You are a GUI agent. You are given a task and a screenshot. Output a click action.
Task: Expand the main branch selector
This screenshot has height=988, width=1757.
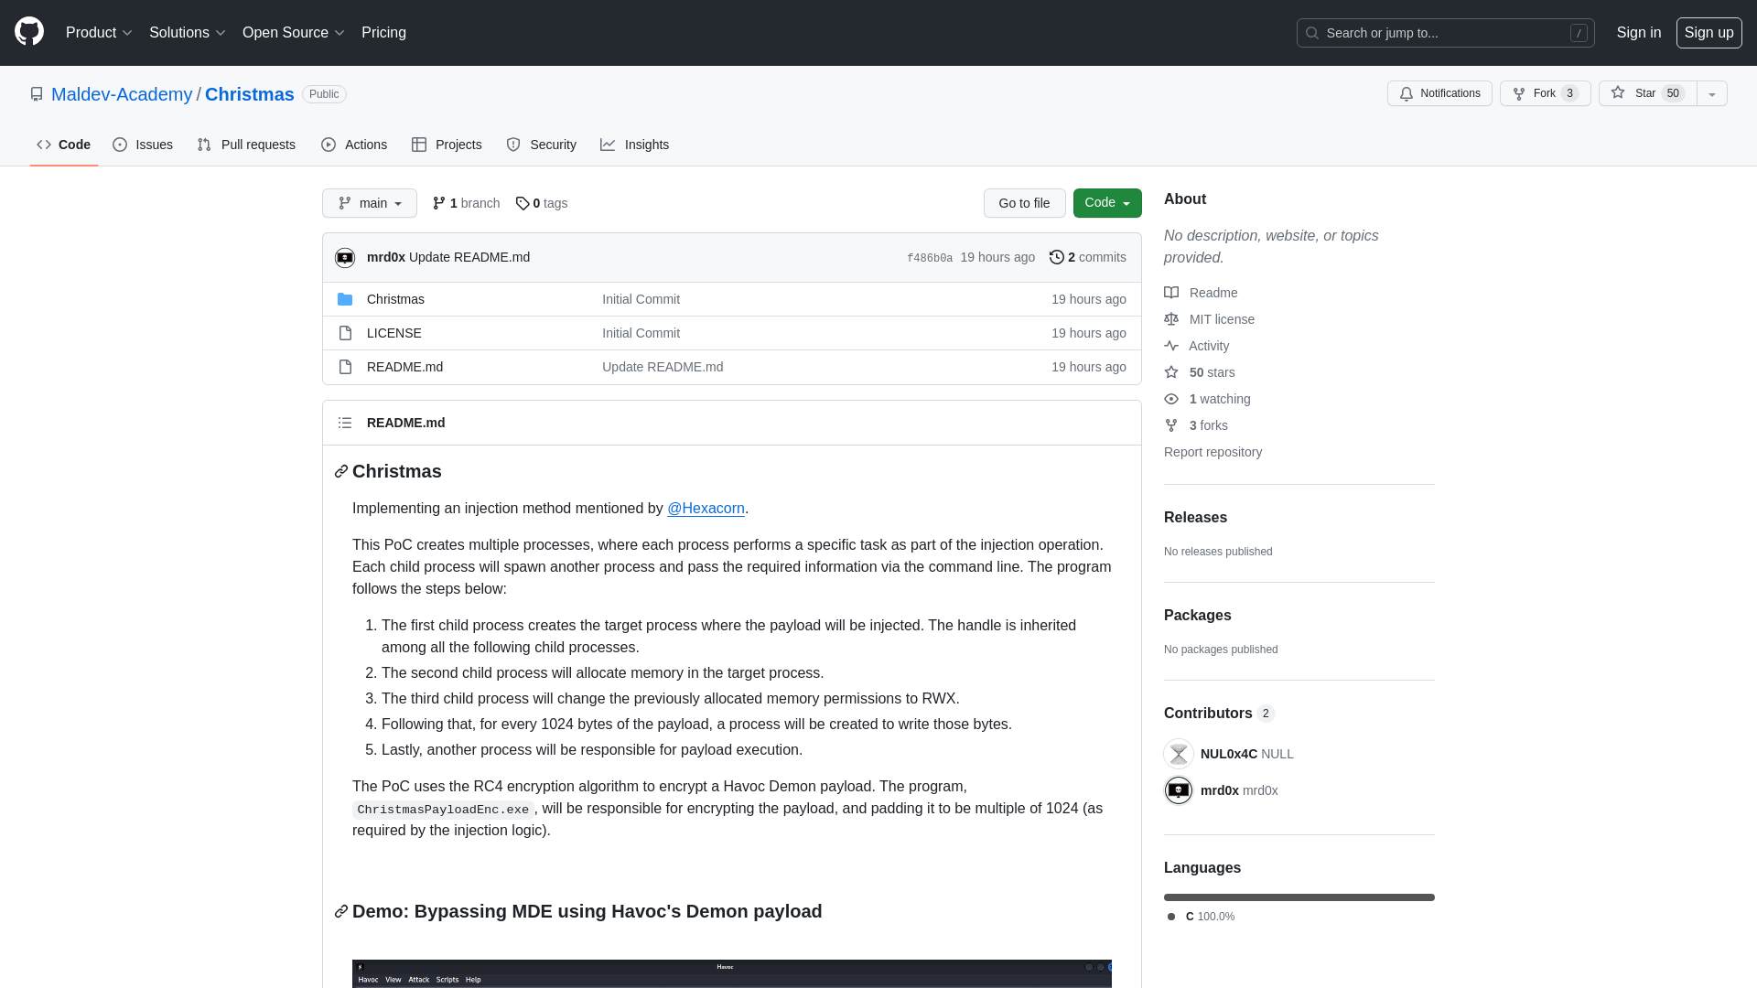point(370,203)
